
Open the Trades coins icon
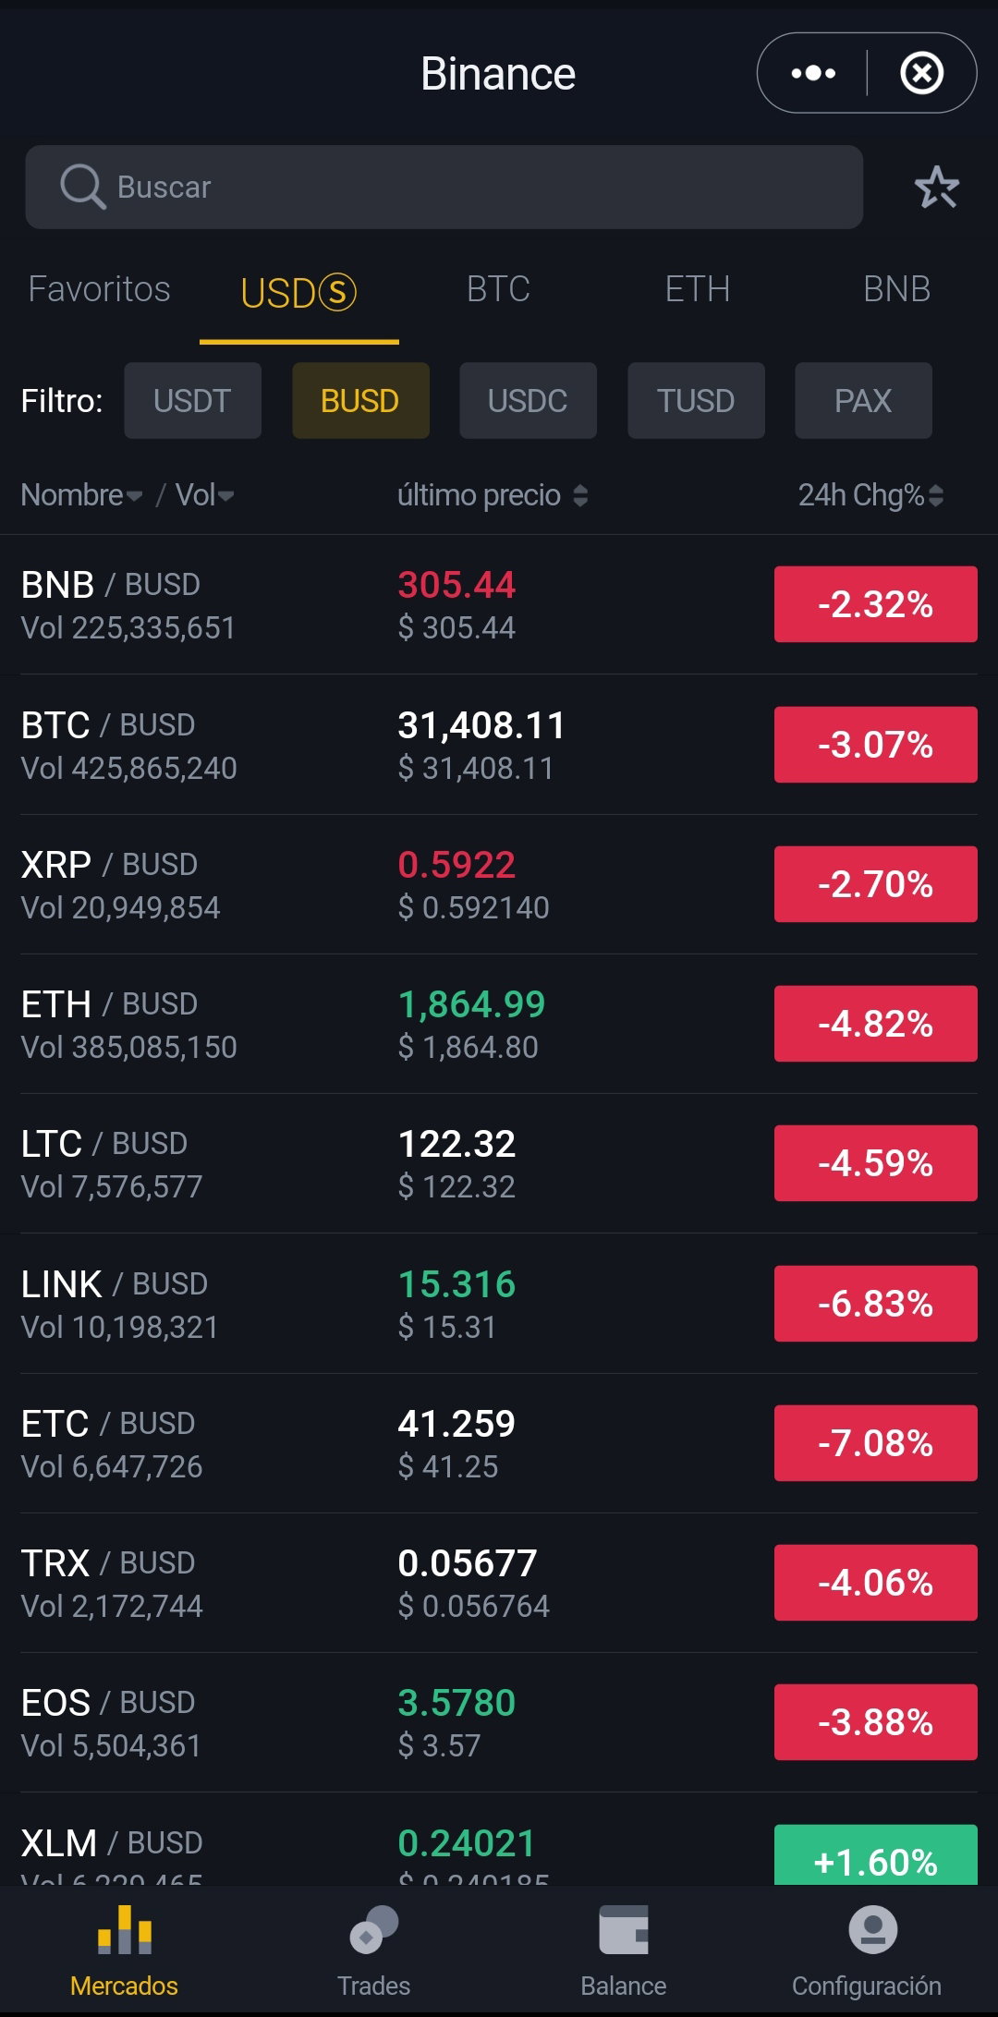pos(373,1929)
